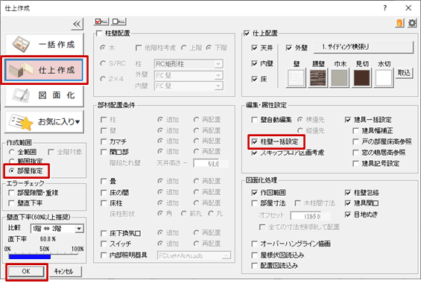
Task: Toggle 作図範囲 checkbox
Action: [255, 192]
